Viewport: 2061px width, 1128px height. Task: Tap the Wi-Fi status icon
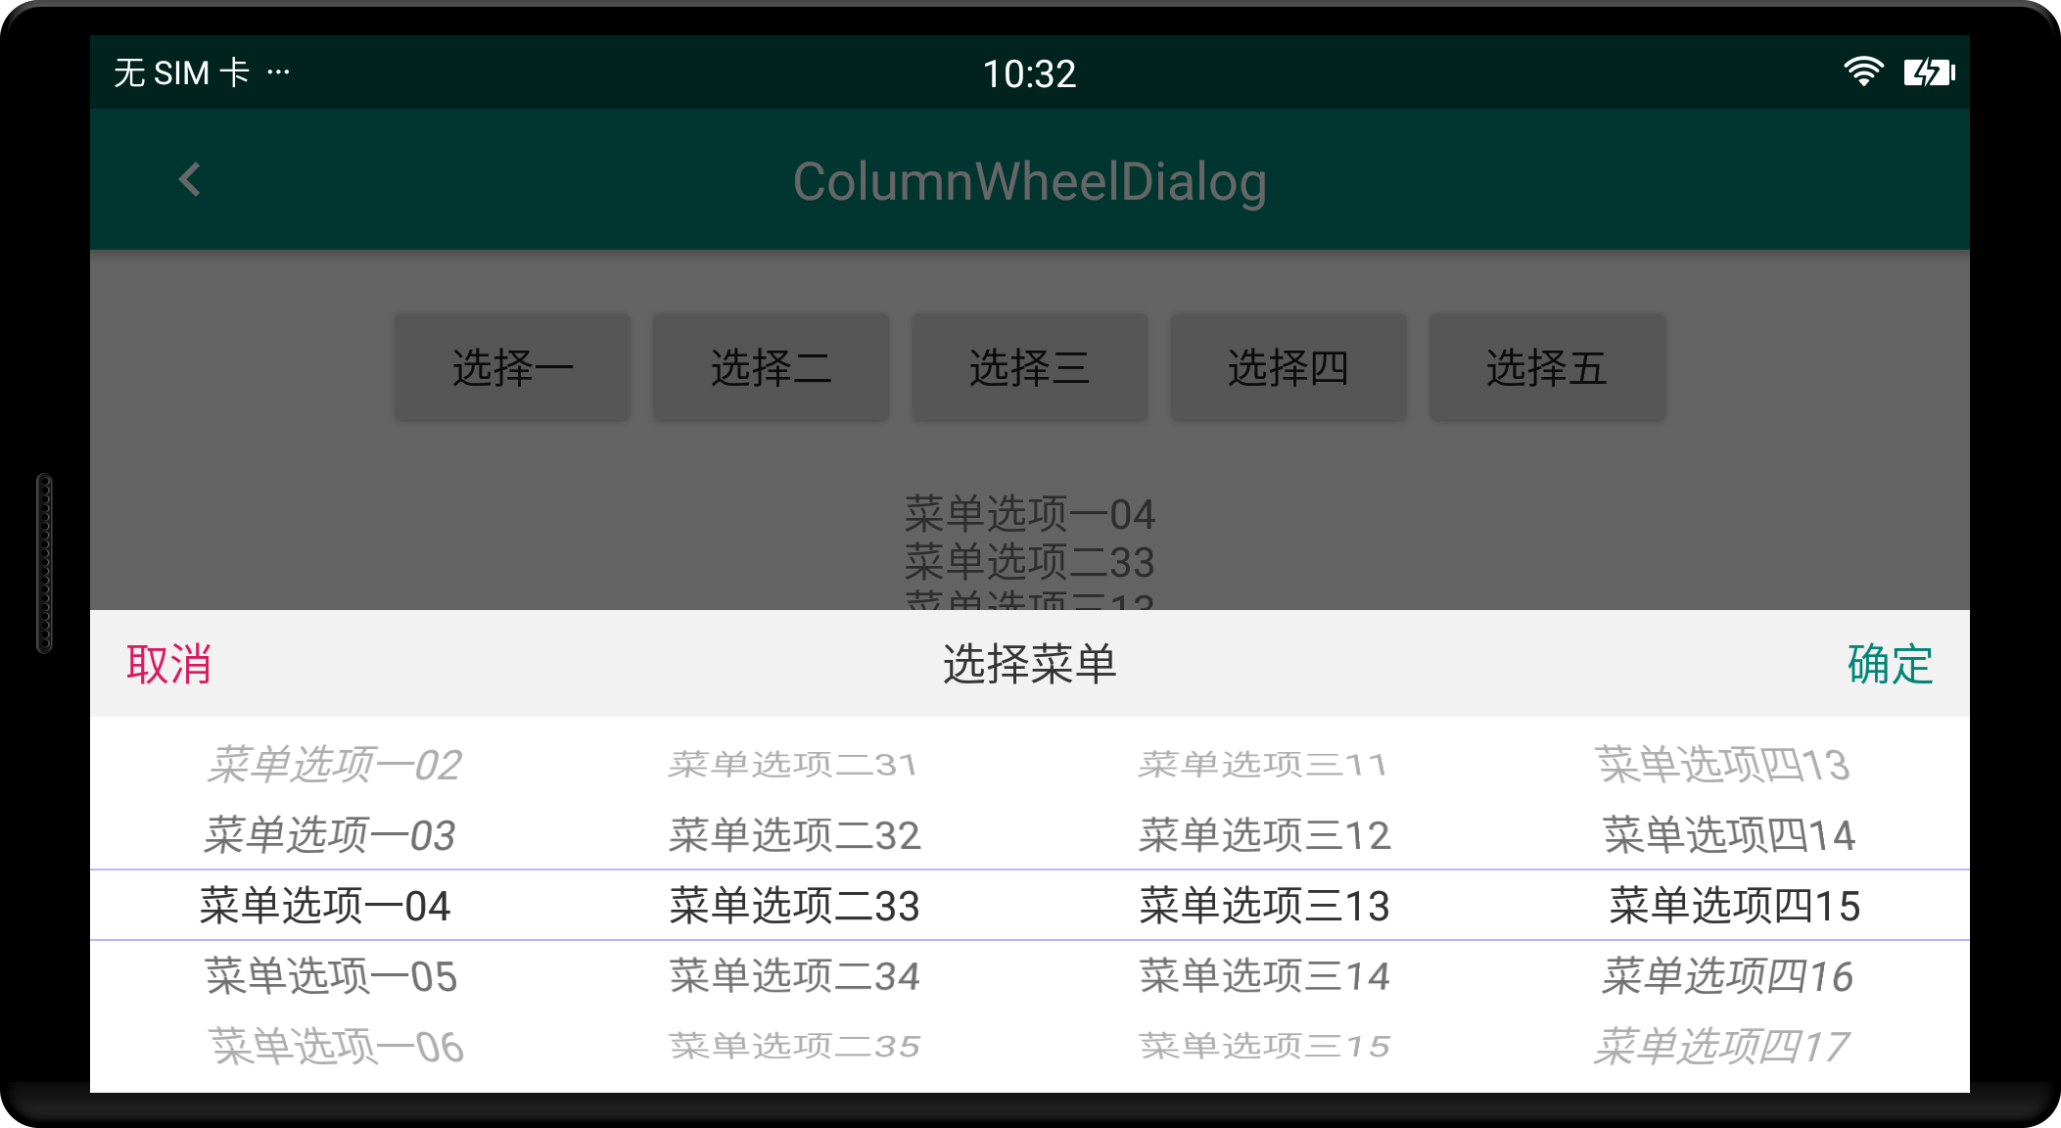(1862, 72)
